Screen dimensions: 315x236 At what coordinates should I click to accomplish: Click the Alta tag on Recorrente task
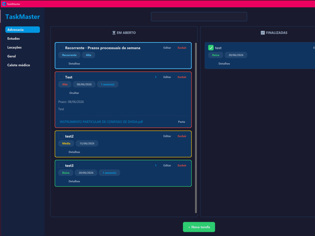89,55
